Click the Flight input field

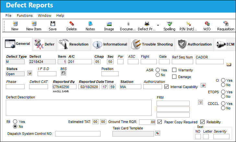coord(149,62)
